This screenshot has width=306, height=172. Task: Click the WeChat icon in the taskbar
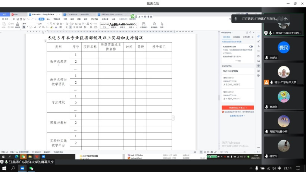(x=31, y=169)
